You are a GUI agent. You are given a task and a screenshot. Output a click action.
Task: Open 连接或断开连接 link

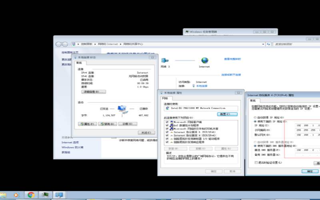[231, 75]
